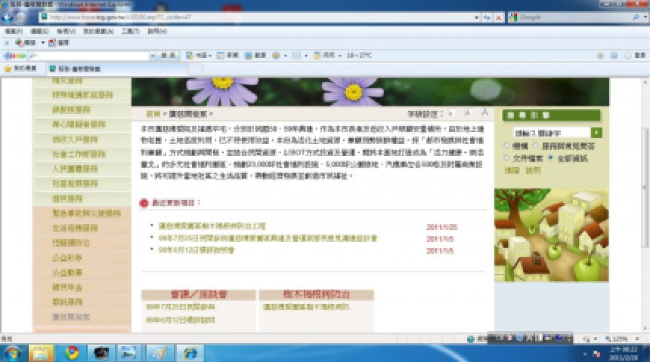Click the browser Back arrow button
650x362 pixels.
point(11,17)
